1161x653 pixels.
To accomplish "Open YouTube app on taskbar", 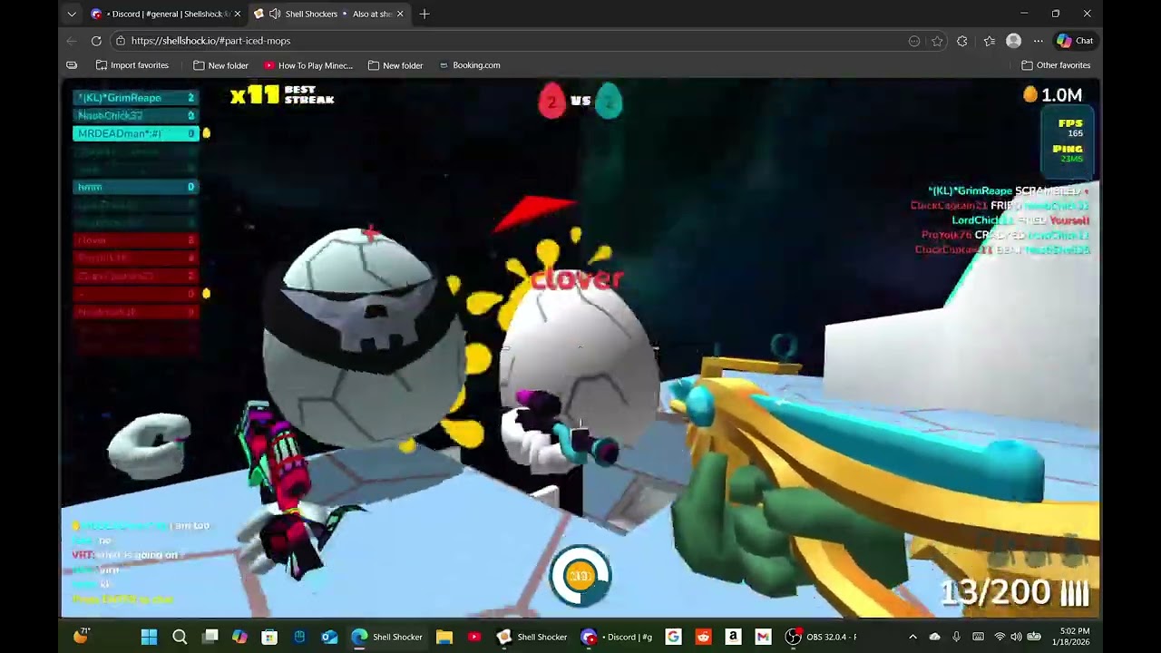I will pyautogui.click(x=473, y=637).
